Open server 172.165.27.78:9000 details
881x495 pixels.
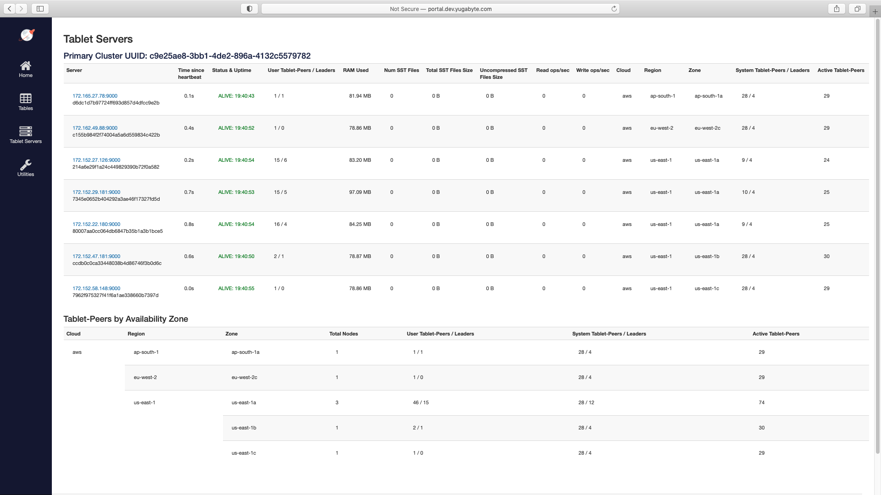[95, 96]
